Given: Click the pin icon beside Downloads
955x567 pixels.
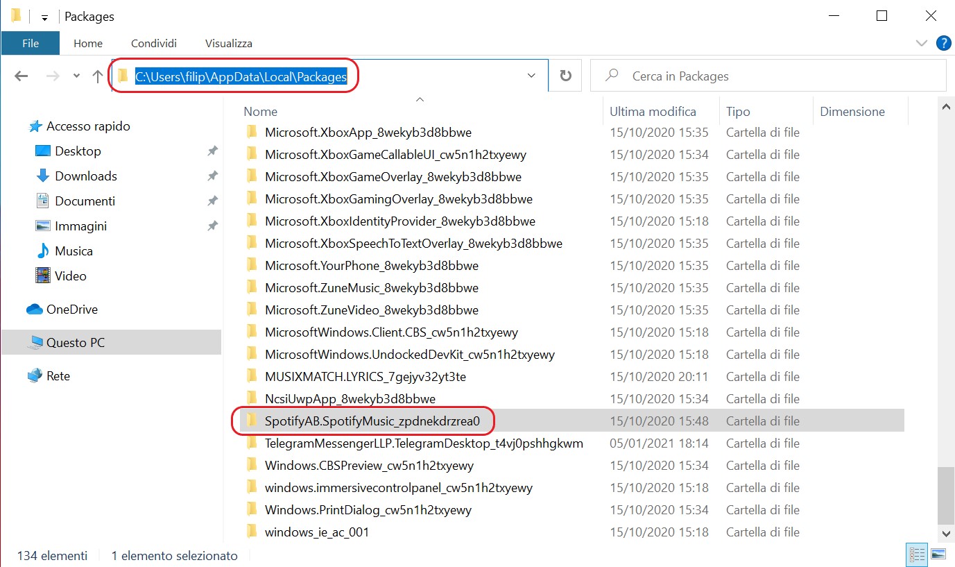Looking at the screenshot, I should (212, 176).
